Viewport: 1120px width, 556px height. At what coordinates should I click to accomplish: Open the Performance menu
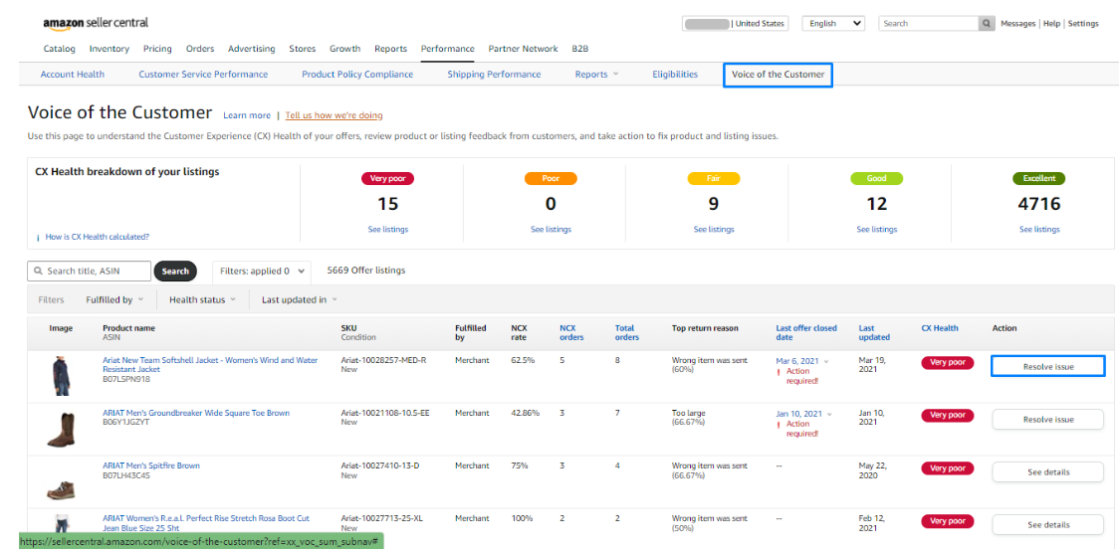pos(447,49)
